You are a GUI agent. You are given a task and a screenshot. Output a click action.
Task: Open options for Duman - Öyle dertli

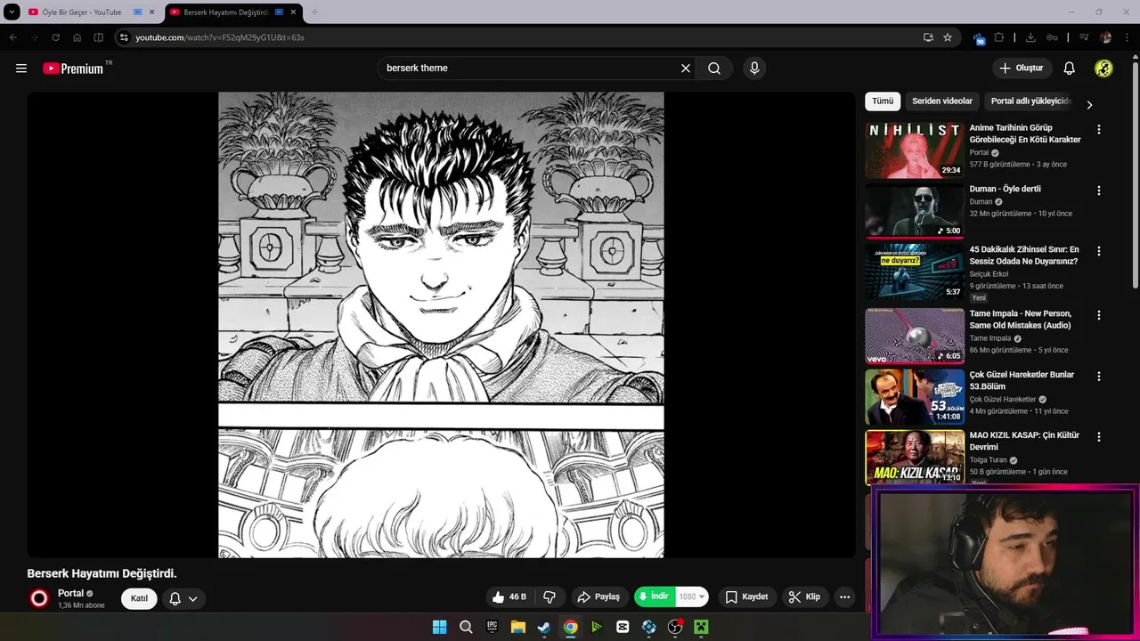[x=1098, y=191]
